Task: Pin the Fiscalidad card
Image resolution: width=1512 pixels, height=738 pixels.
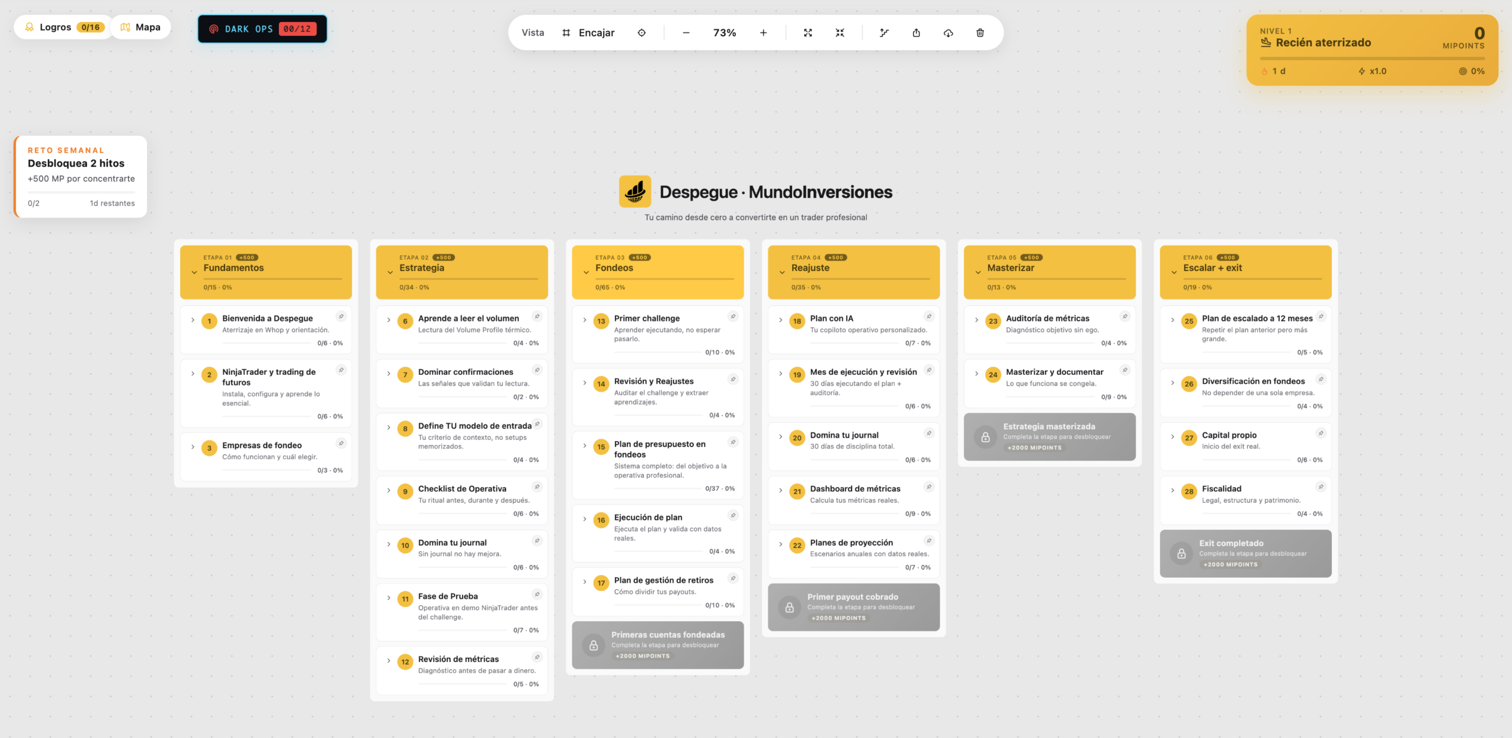Action: point(1321,487)
